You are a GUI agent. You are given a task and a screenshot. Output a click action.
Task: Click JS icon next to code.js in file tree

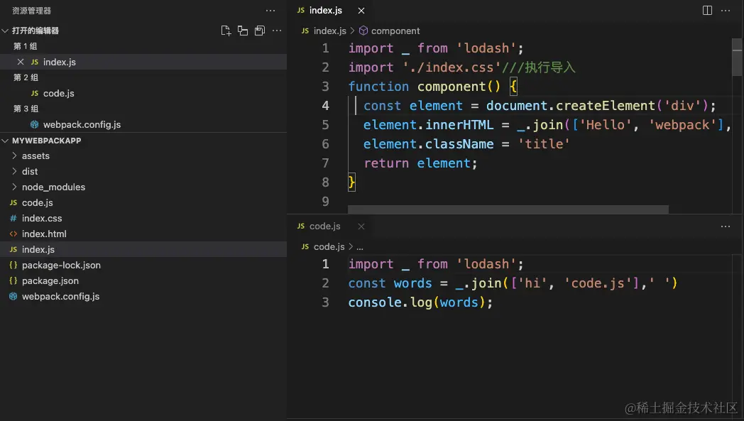click(x=13, y=202)
